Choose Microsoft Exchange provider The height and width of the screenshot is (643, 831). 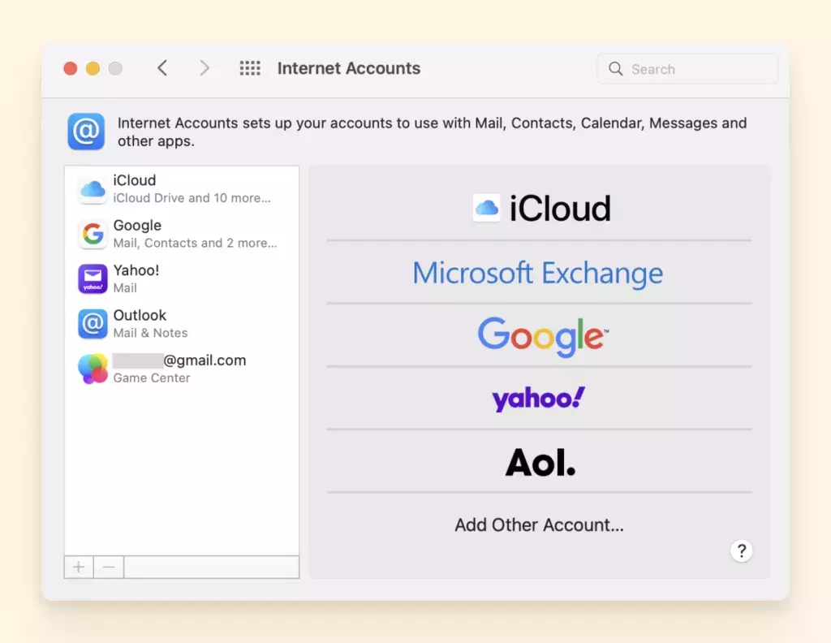(538, 273)
